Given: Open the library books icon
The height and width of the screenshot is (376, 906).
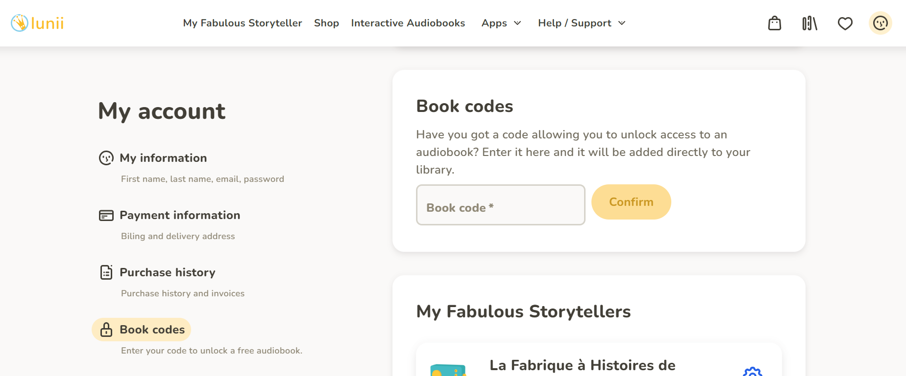Looking at the screenshot, I should (810, 23).
